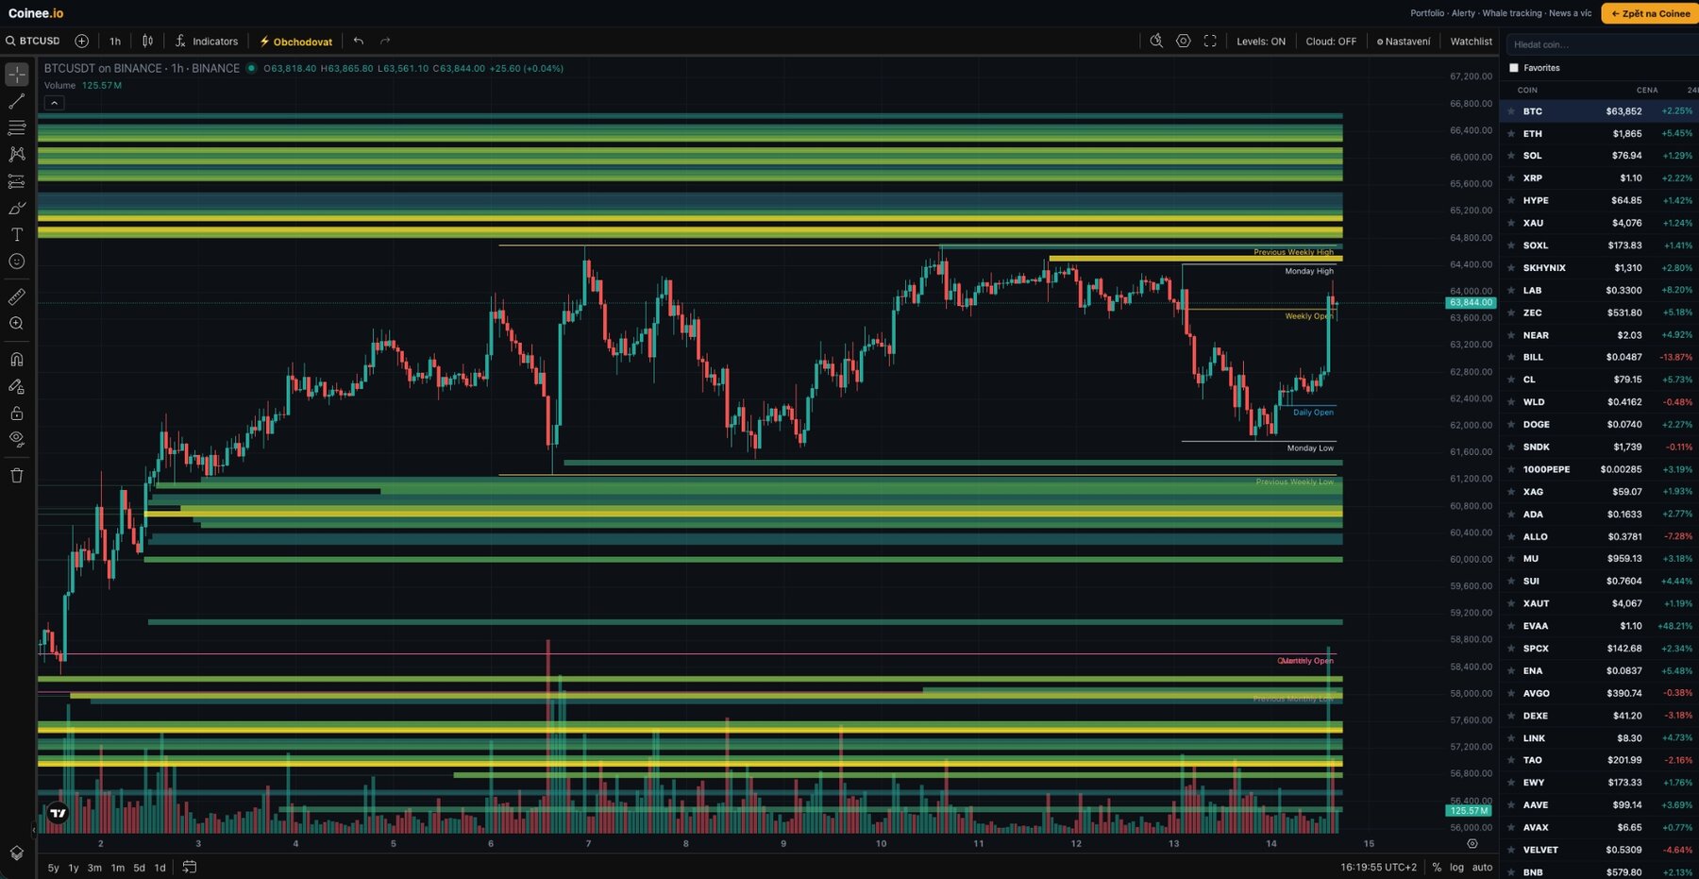Click the 63,844.00 current price label
The image size is (1699, 879).
[1471, 303]
